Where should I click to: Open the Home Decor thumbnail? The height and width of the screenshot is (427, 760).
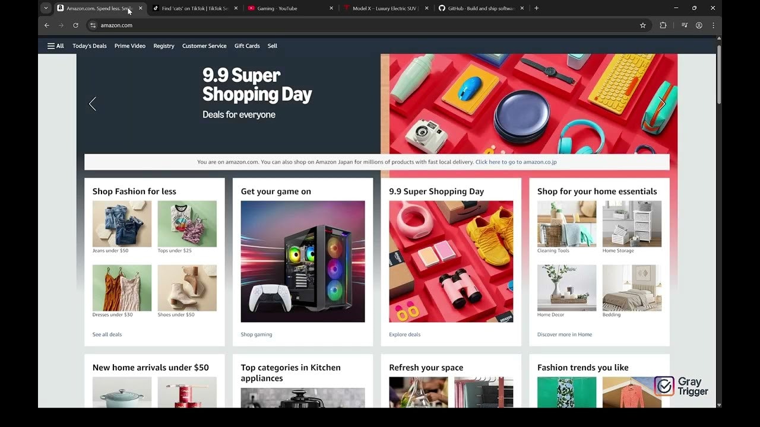point(567,288)
